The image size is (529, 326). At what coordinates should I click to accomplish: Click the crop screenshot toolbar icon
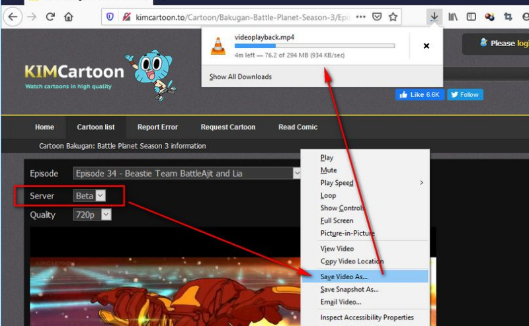click(x=508, y=17)
